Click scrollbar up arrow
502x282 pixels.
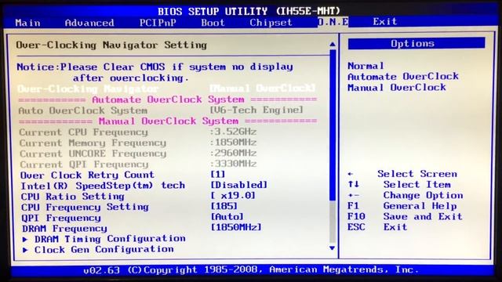333,44
